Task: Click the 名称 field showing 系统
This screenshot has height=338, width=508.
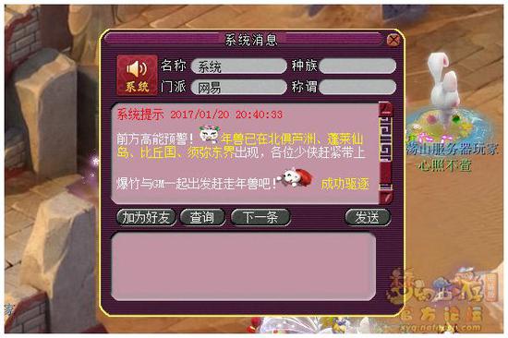Action: tap(238, 66)
